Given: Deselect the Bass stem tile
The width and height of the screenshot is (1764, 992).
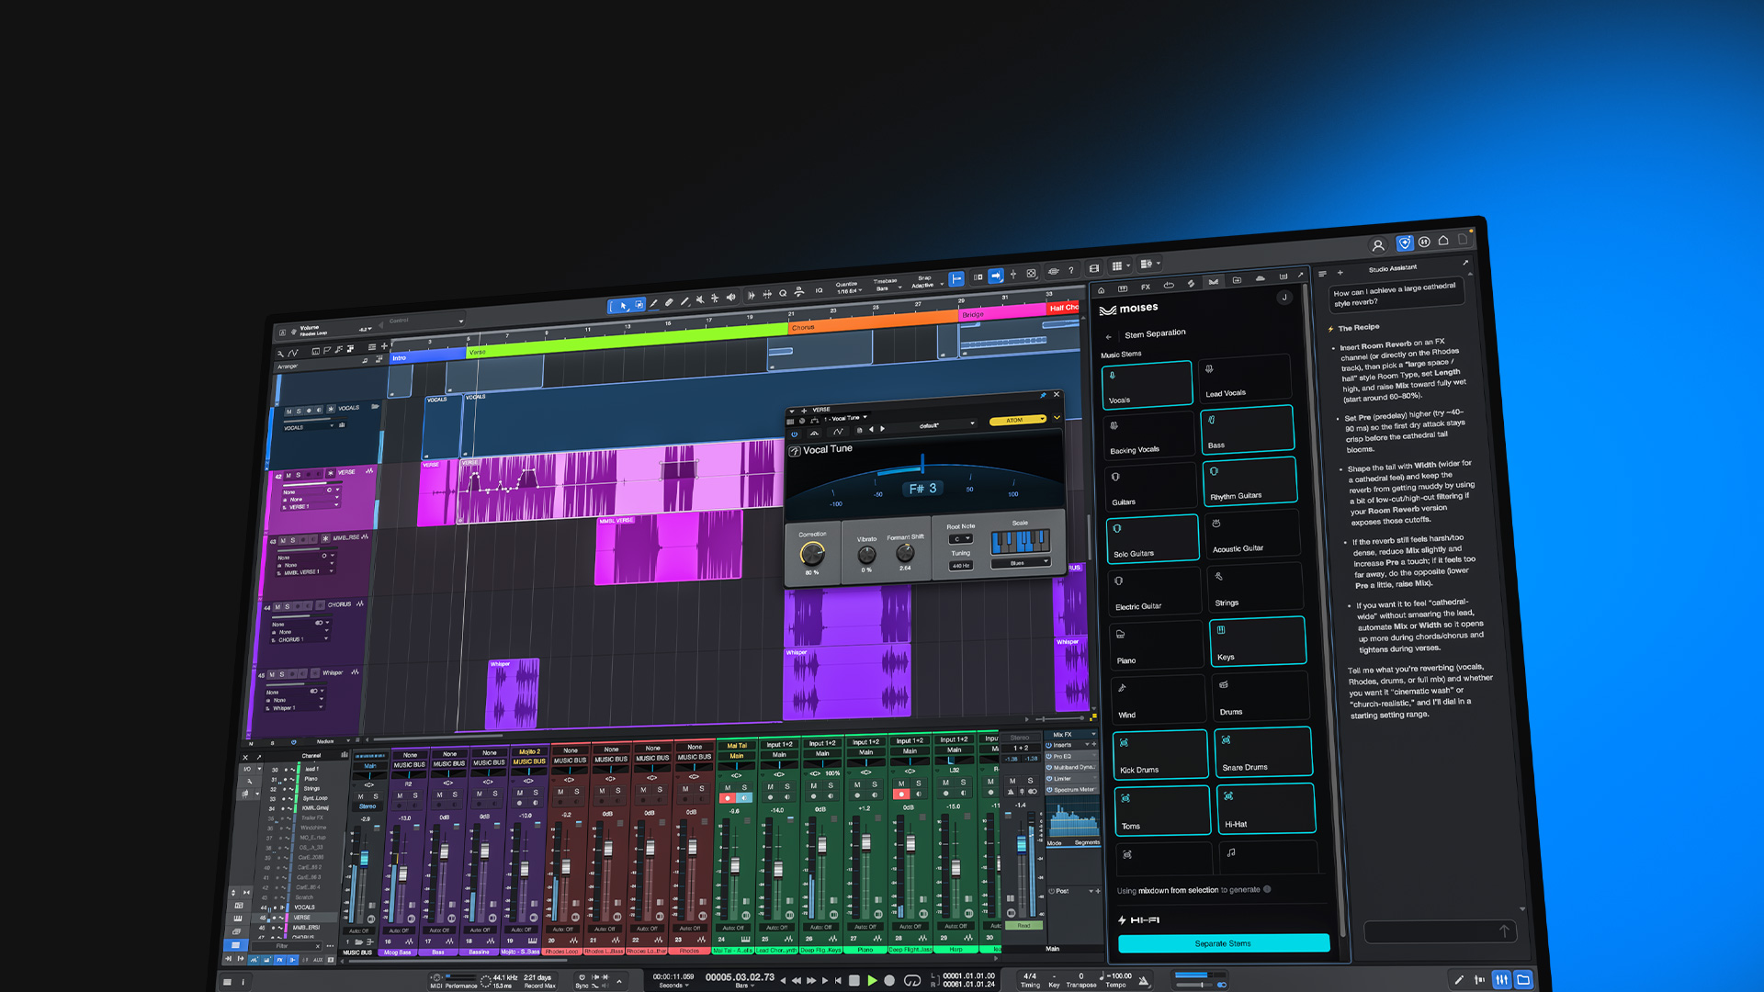Looking at the screenshot, I should tap(1247, 429).
